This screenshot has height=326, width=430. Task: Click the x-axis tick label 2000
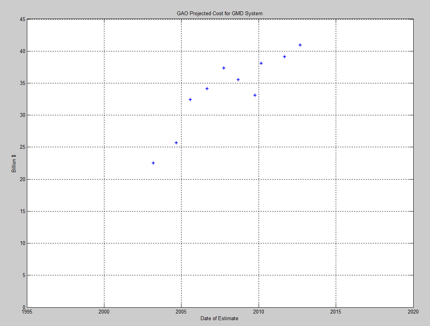104,312
